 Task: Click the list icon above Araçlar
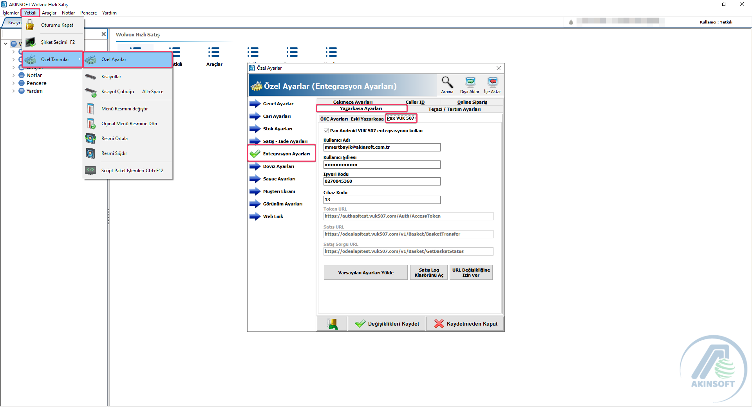214,52
